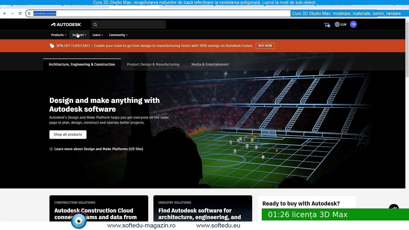Screen dimensions: 409x230
Task: Open the TM account avatar
Action: [x=353, y=24]
